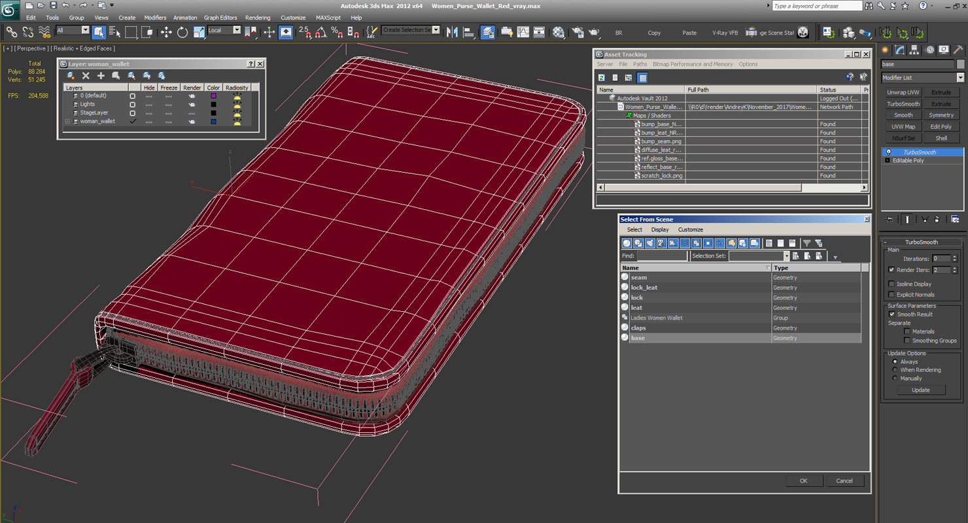Toggle Display Lights filter in Select From Scene
This screenshot has height=523, width=968.
coord(650,243)
